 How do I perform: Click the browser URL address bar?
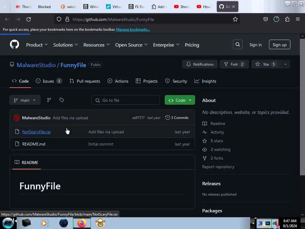point(147,19)
